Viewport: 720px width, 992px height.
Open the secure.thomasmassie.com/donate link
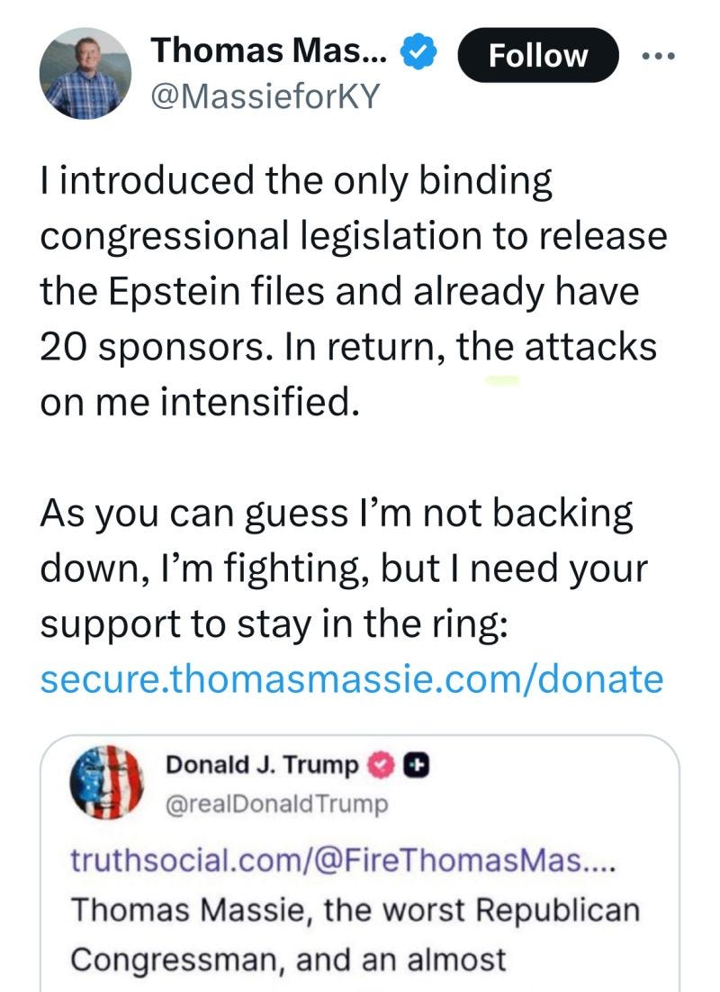(x=352, y=678)
